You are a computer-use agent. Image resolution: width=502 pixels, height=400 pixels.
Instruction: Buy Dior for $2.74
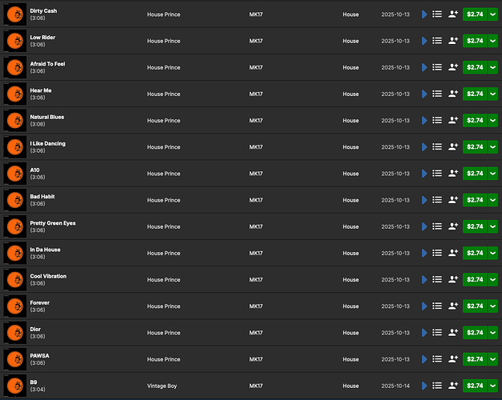[x=475, y=333]
